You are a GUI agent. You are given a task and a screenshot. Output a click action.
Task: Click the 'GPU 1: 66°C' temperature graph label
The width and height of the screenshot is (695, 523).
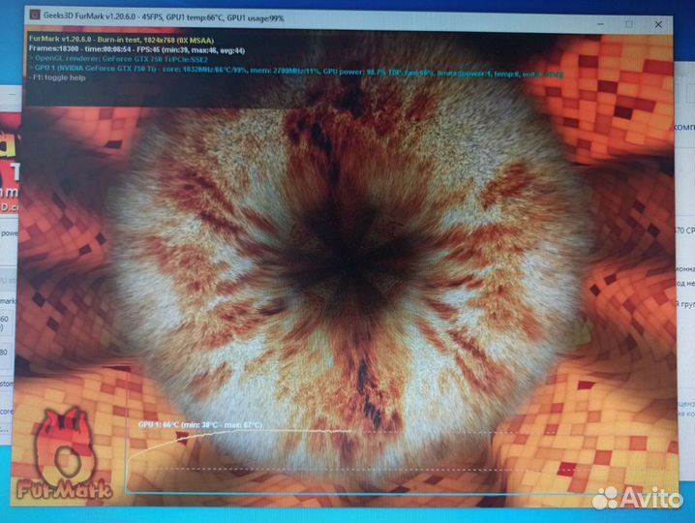(x=200, y=425)
